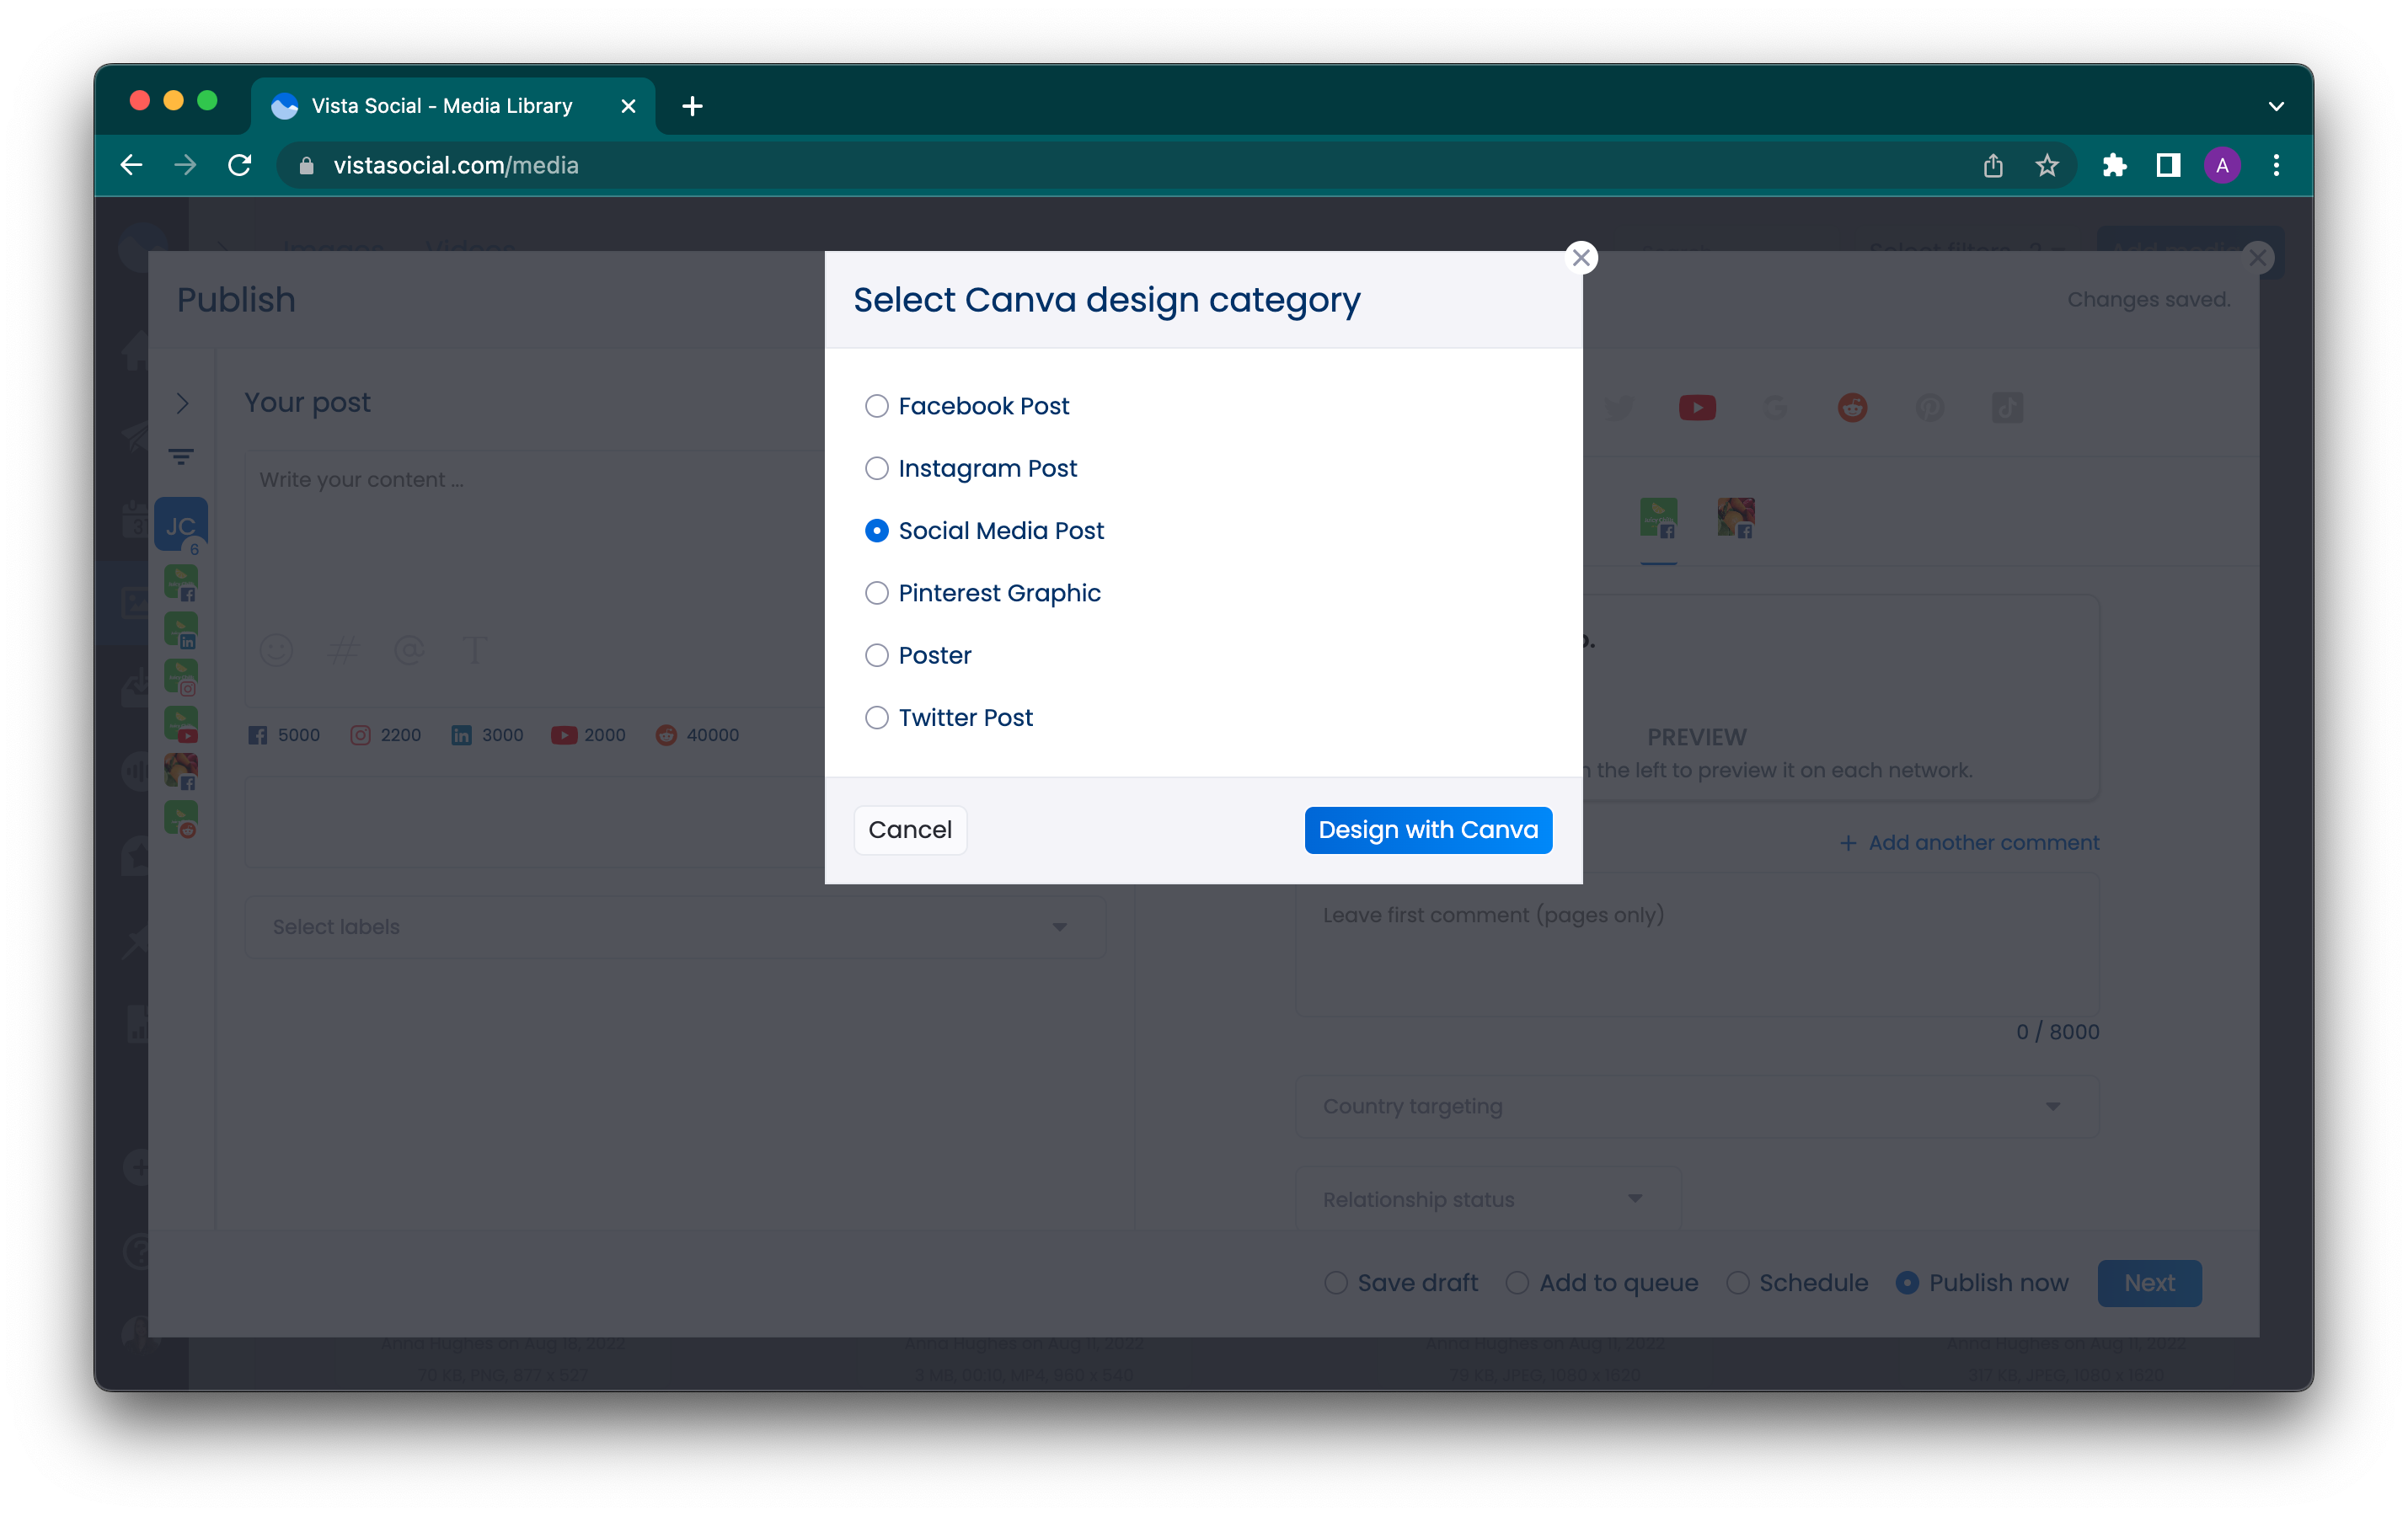Image resolution: width=2408 pixels, height=1516 pixels.
Task: Toggle the Add to queue option
Action: tap(1518, 1282)
